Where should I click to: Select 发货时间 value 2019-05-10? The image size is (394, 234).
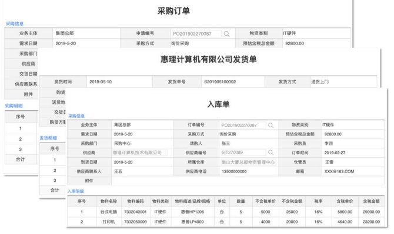[101, 82]
